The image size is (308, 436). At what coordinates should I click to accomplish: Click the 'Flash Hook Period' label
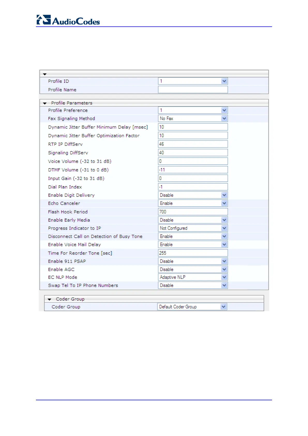(x=68, y=212)
